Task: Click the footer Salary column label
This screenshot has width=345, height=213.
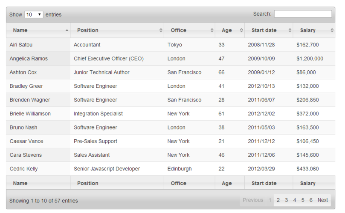Action: coord(308,184)
